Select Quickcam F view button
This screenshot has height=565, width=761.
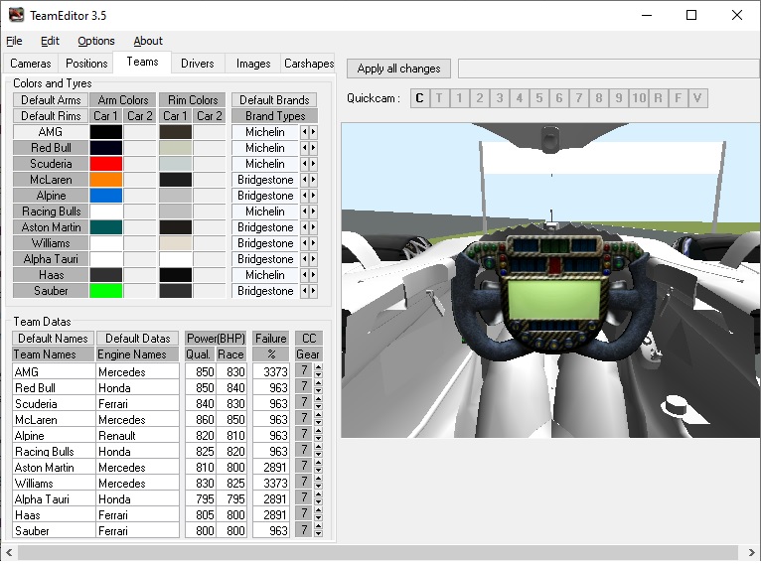coord(678,98)
